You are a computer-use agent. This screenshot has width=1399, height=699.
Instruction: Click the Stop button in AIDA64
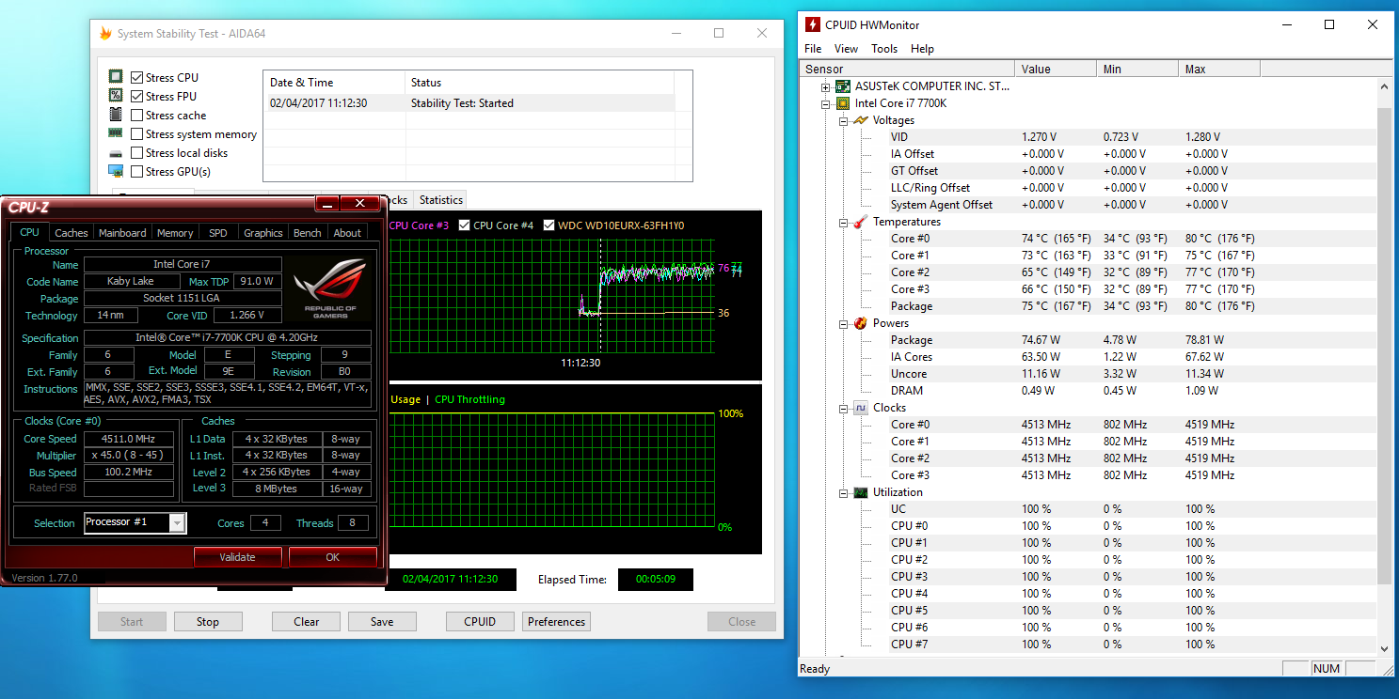click(208, 621)
